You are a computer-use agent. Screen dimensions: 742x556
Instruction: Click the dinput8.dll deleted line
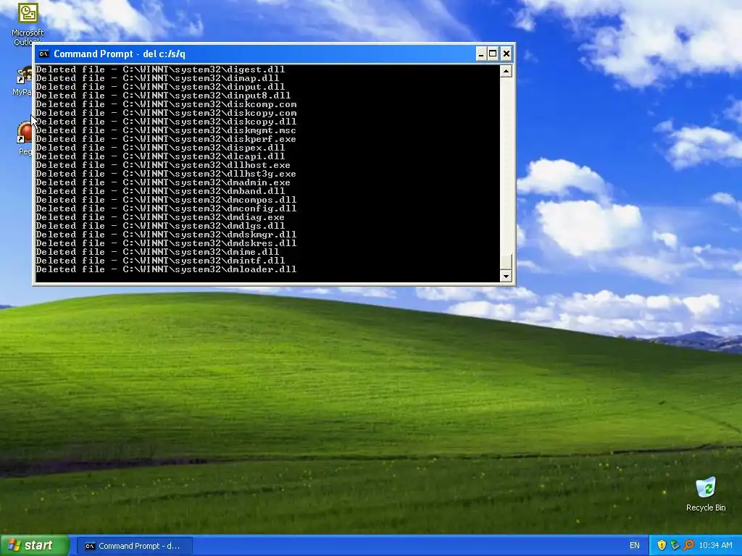(x=163, y=96)
